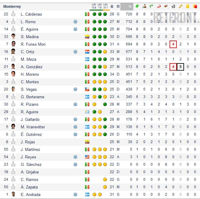Click the yellow card column icon
The height and width of the screenshot is (199, 200).
188,6
